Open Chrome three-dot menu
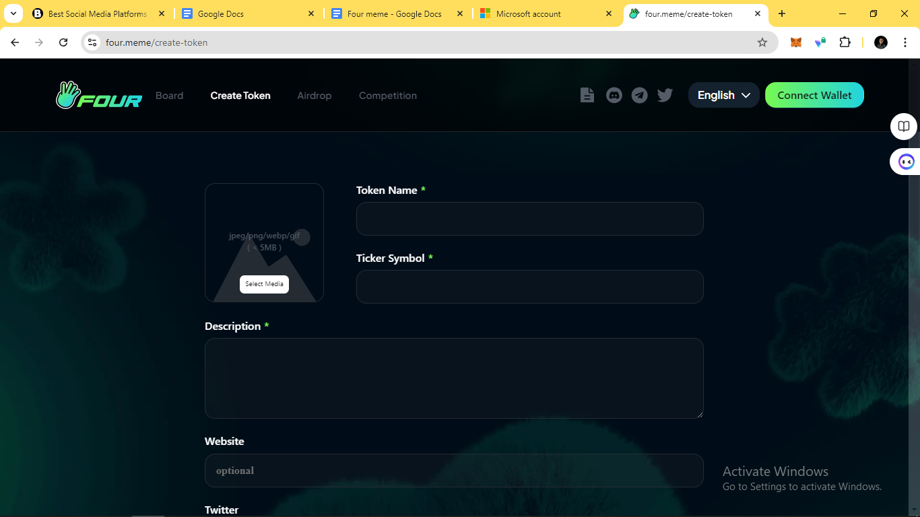 point(905,42)
